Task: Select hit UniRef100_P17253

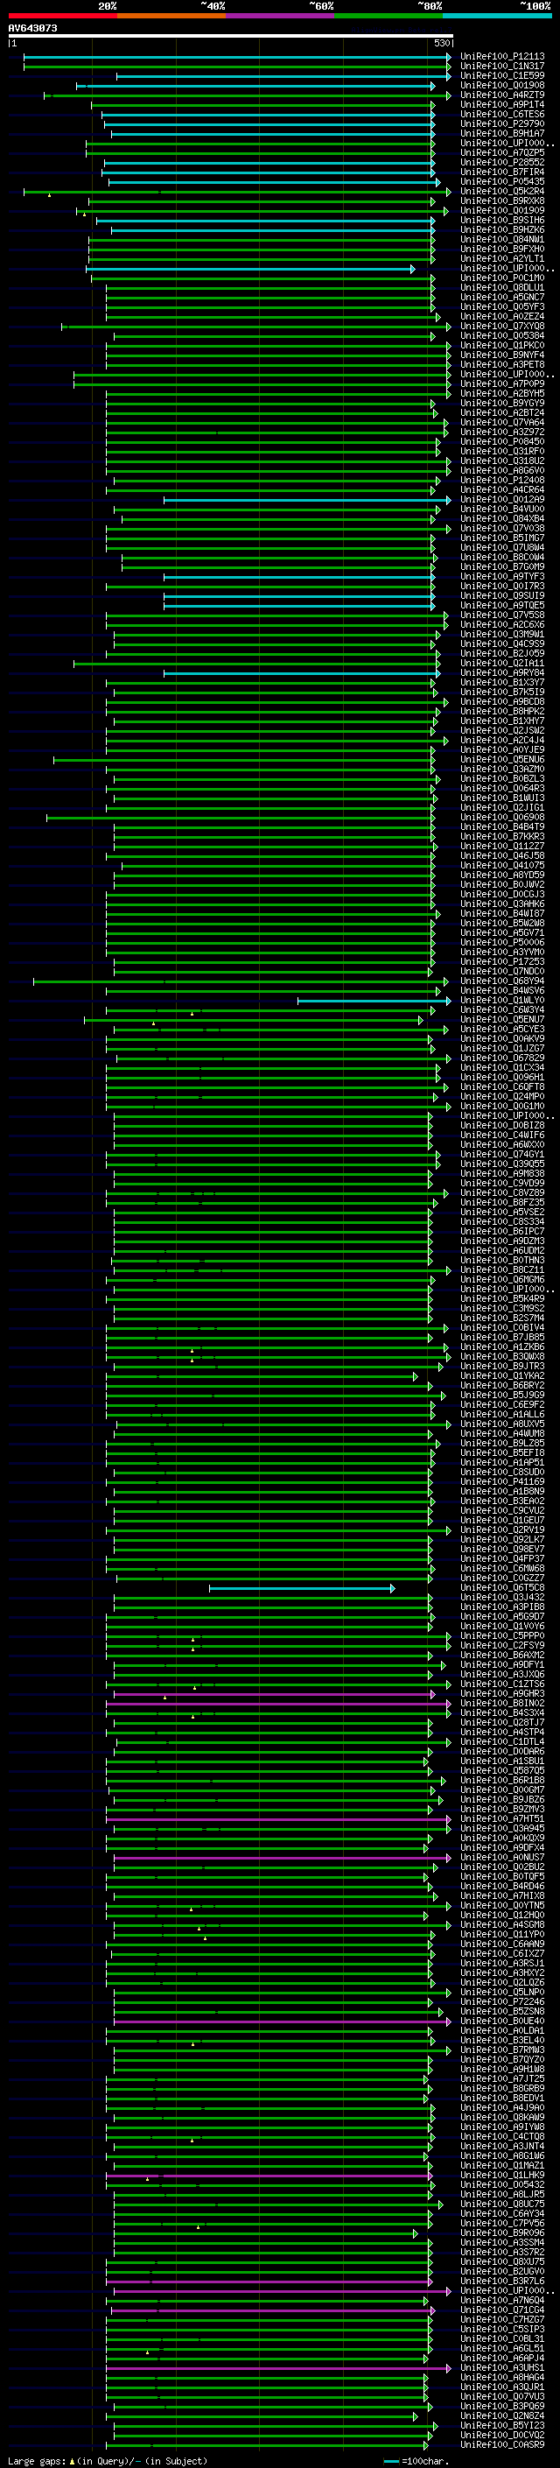Action: (502, 962)
